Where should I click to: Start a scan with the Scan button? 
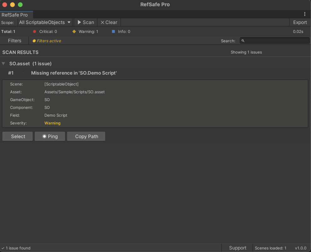coord(86,22)
